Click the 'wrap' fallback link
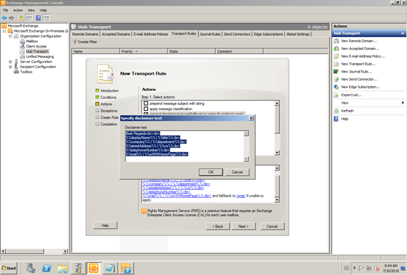The height and width of the screenshot is (275, 407). coord(241,196)
